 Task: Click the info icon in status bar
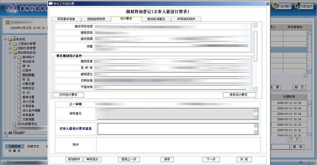click(x=309, y=163)
